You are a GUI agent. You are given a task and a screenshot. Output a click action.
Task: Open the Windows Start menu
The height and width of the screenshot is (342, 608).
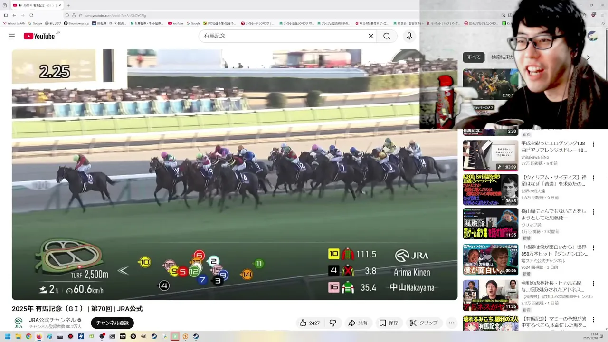(x=8, y=336)
